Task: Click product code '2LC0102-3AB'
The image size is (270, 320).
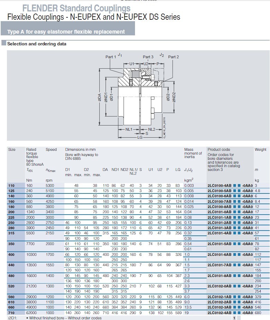Action: pyautogui.click(x=219, y=308)
